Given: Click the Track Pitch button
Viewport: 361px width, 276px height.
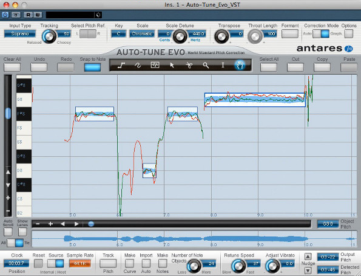Looking at the screenshot, I should pos(108,263).
